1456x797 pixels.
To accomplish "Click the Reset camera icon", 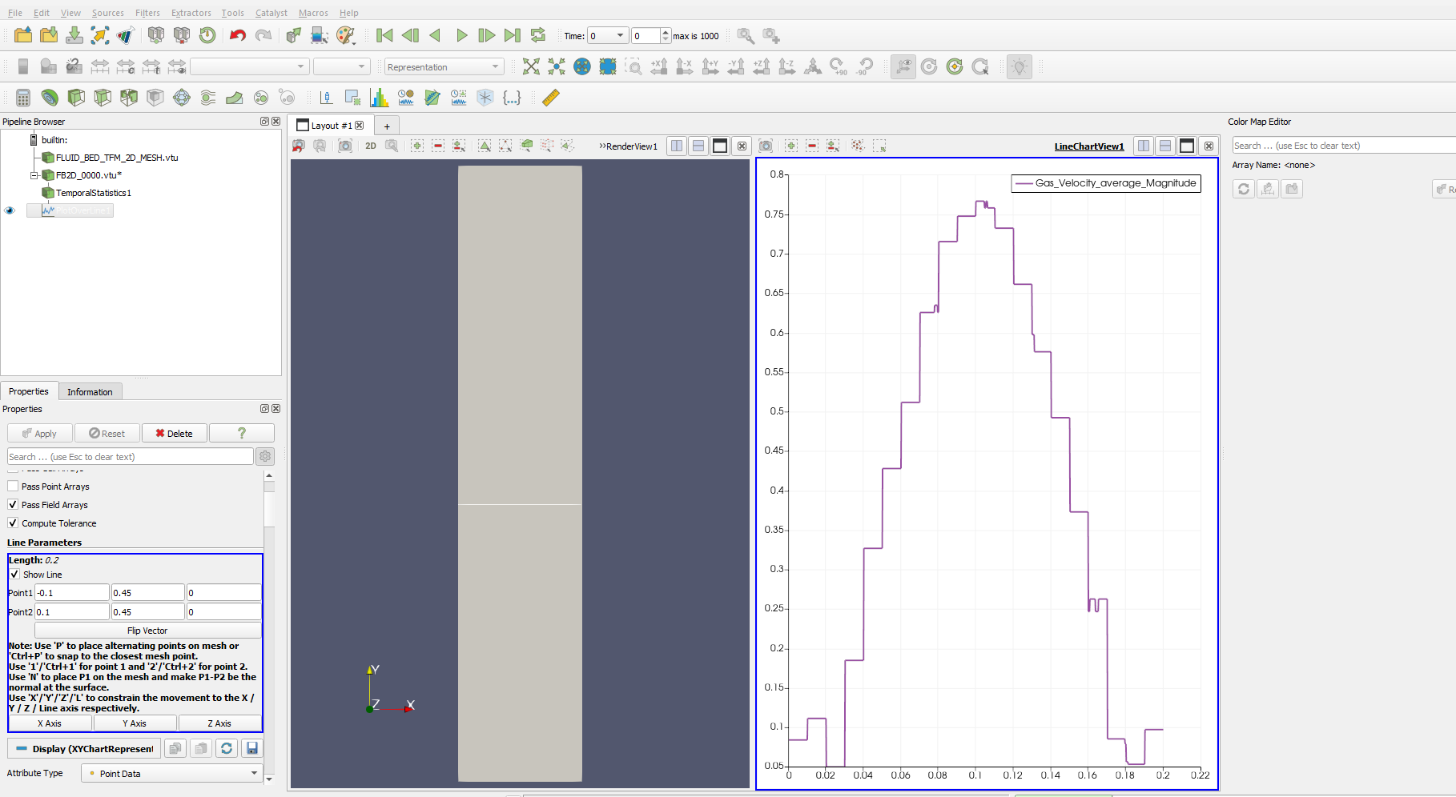I will 531,66.
